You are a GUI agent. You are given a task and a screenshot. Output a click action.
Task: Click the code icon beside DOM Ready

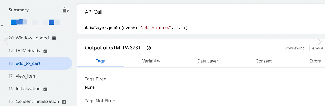tap(45, 51)
